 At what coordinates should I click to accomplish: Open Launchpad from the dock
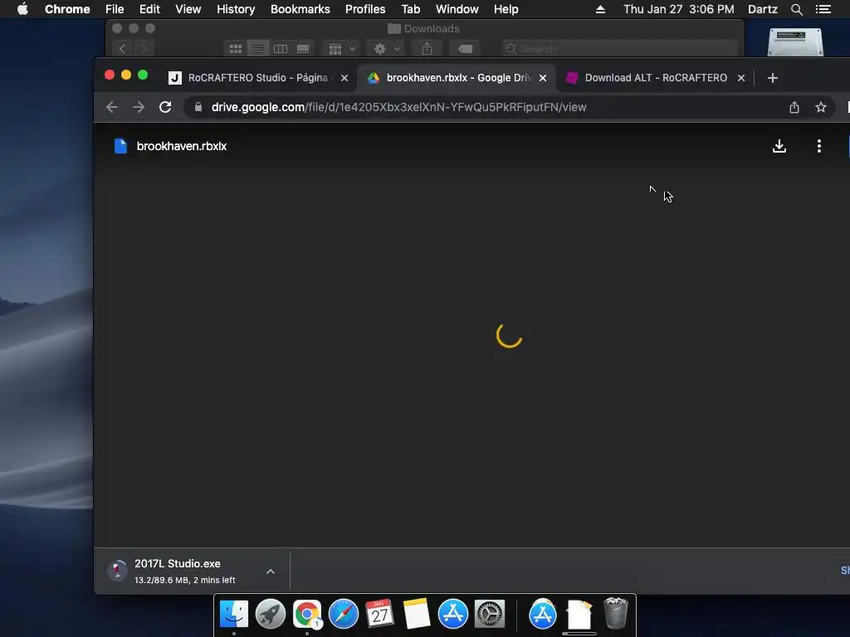pyautogui.click(x=270, y=614)
